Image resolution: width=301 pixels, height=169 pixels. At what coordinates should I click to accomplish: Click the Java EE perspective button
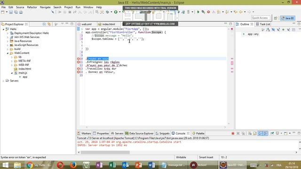(x=287, y=18)
